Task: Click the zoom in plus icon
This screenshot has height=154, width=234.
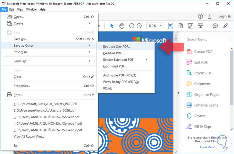Action: pyautogui.click(x=139, y=26)
